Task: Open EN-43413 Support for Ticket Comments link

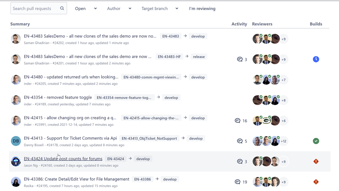Action: (70, 138)
